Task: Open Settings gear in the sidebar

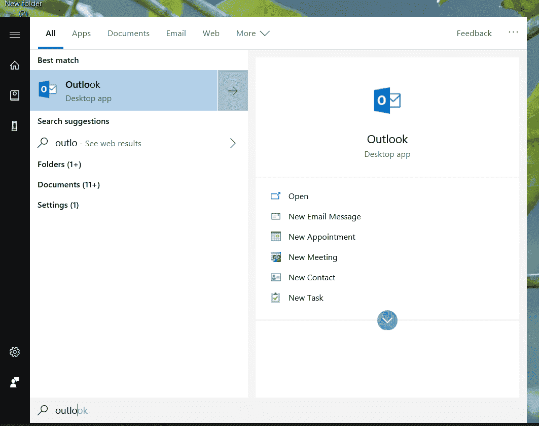Action: coord(14,352)
